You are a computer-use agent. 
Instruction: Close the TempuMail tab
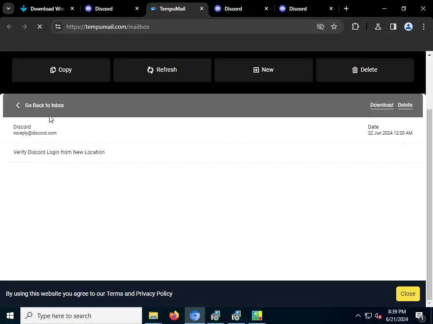[202, 8]
